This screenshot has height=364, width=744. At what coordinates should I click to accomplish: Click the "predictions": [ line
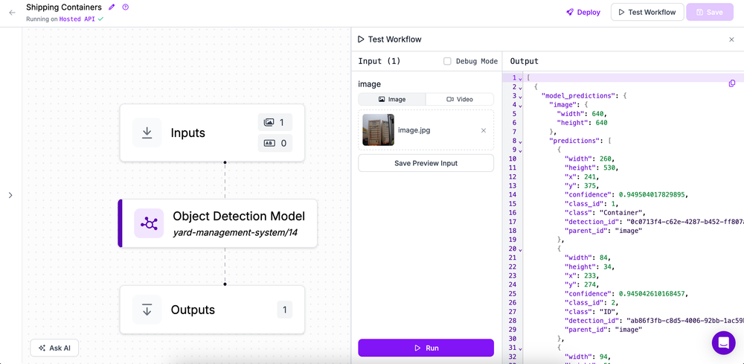pos(580,141)
